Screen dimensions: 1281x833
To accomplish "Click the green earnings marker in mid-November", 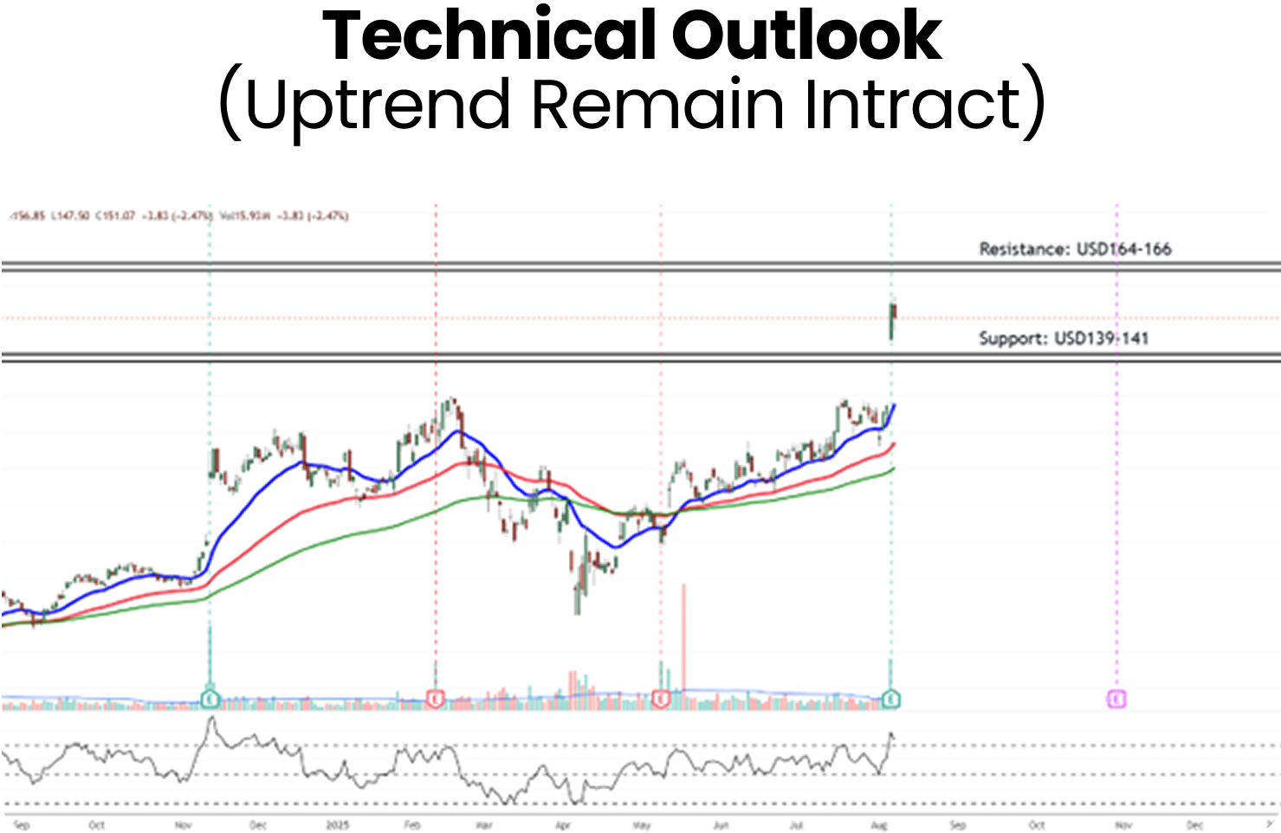I will point(210,698).
